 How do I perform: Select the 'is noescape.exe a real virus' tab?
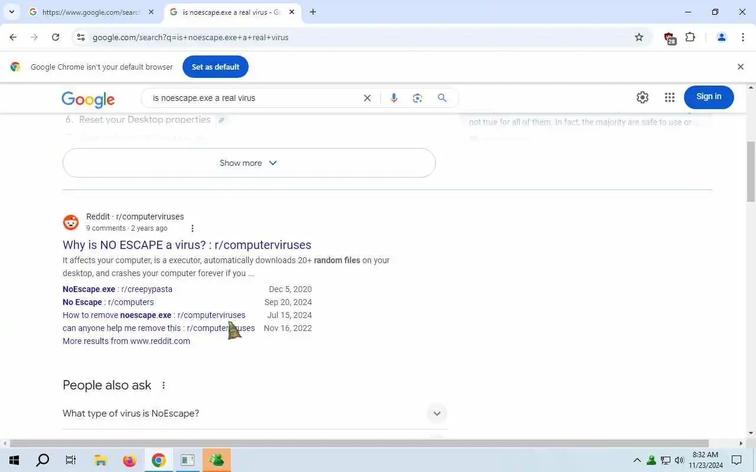[x=232, y=12]
